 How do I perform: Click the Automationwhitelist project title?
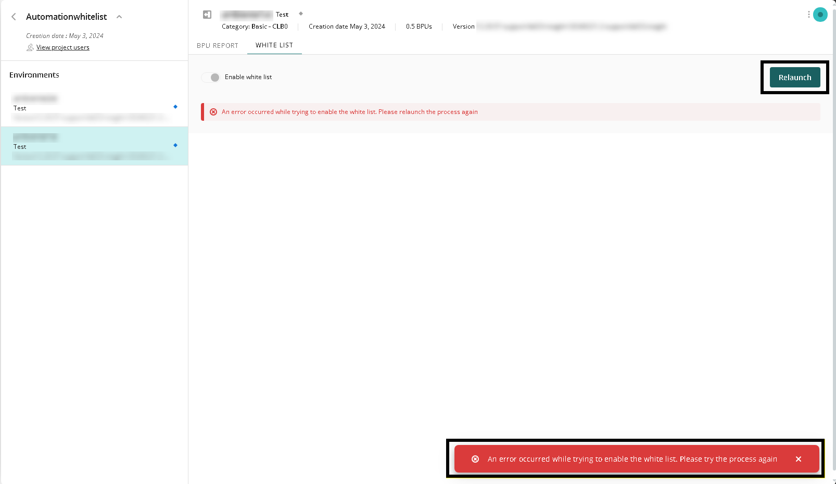(67, 17)
